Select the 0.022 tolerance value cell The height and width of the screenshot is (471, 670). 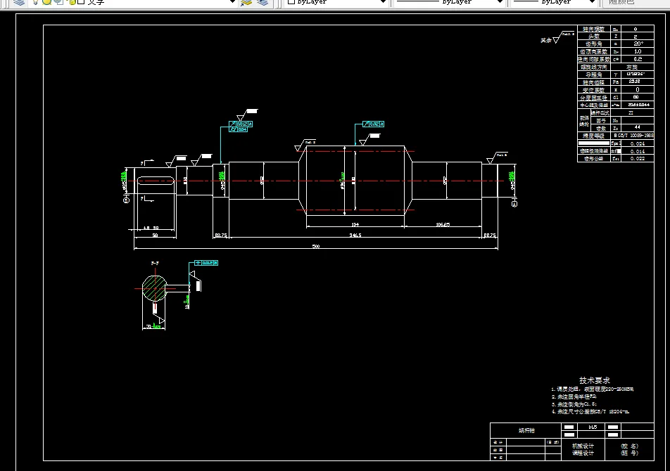[638, 158]
